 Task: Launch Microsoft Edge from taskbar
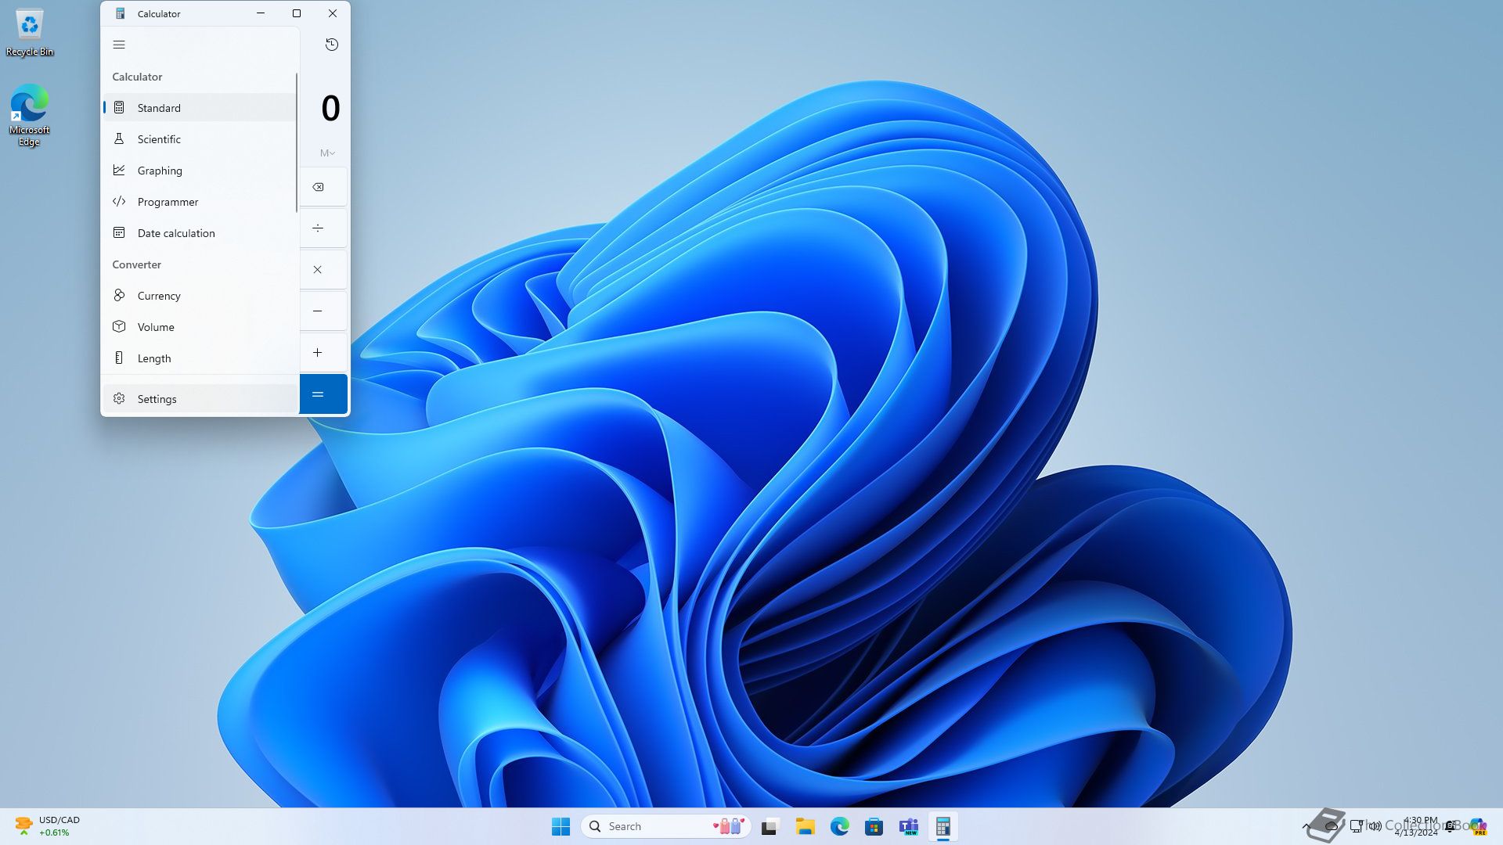pos(839,826)
